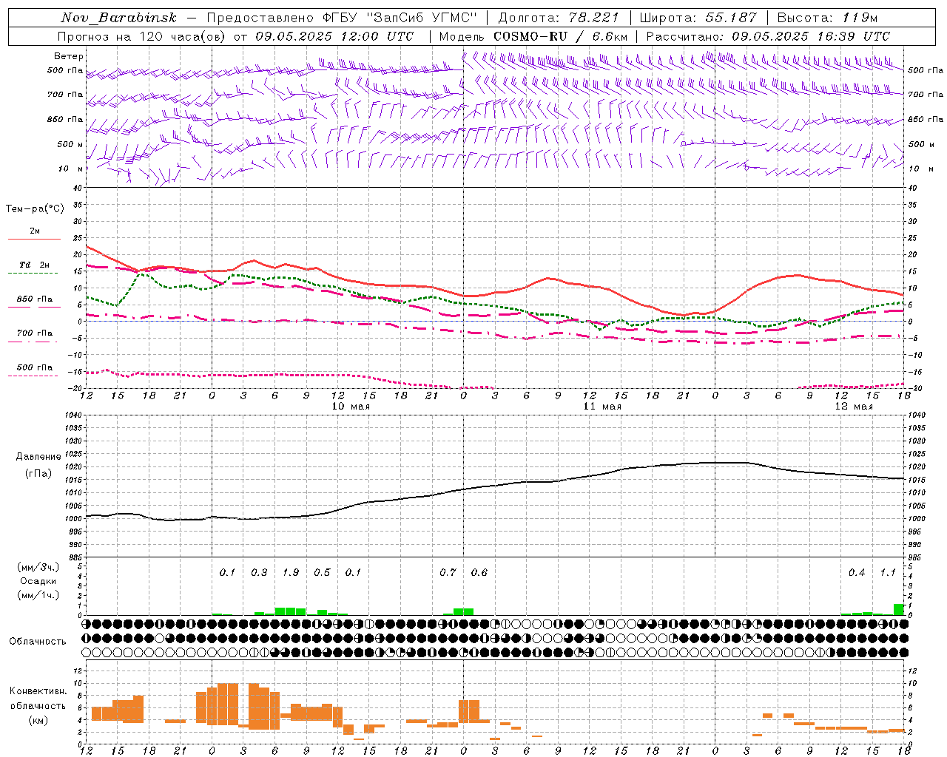This screenshot has width=947, height=757.
Task: Click the (гПа) pressure unit label
Action: pos(38,474)
